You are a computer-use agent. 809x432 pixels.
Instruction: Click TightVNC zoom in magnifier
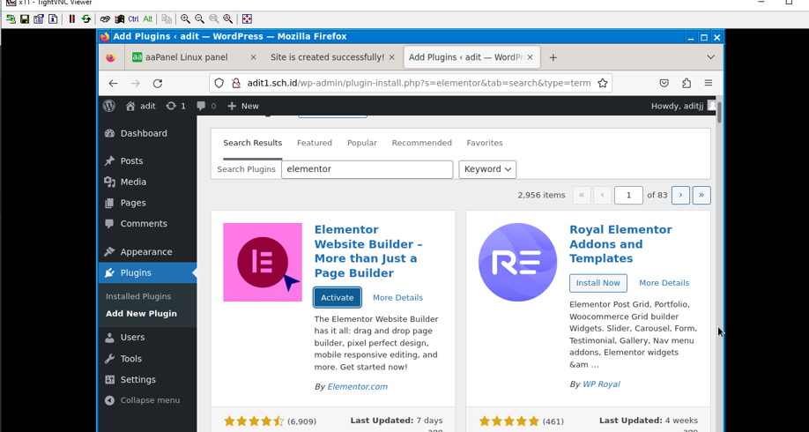[x=185, y=19]
